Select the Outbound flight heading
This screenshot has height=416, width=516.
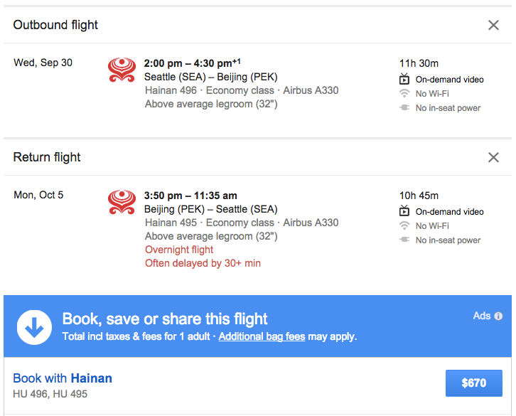pos(55,25)
